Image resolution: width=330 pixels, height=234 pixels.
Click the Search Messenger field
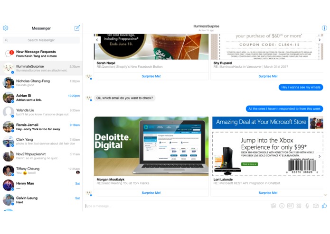tap(41, 40)
